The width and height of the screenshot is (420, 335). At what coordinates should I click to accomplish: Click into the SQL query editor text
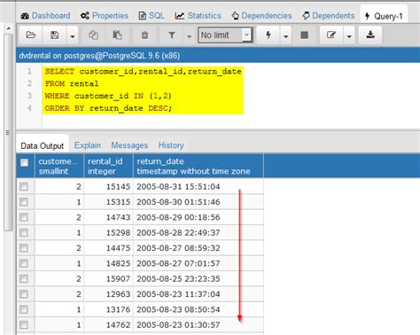click(144, 90)
